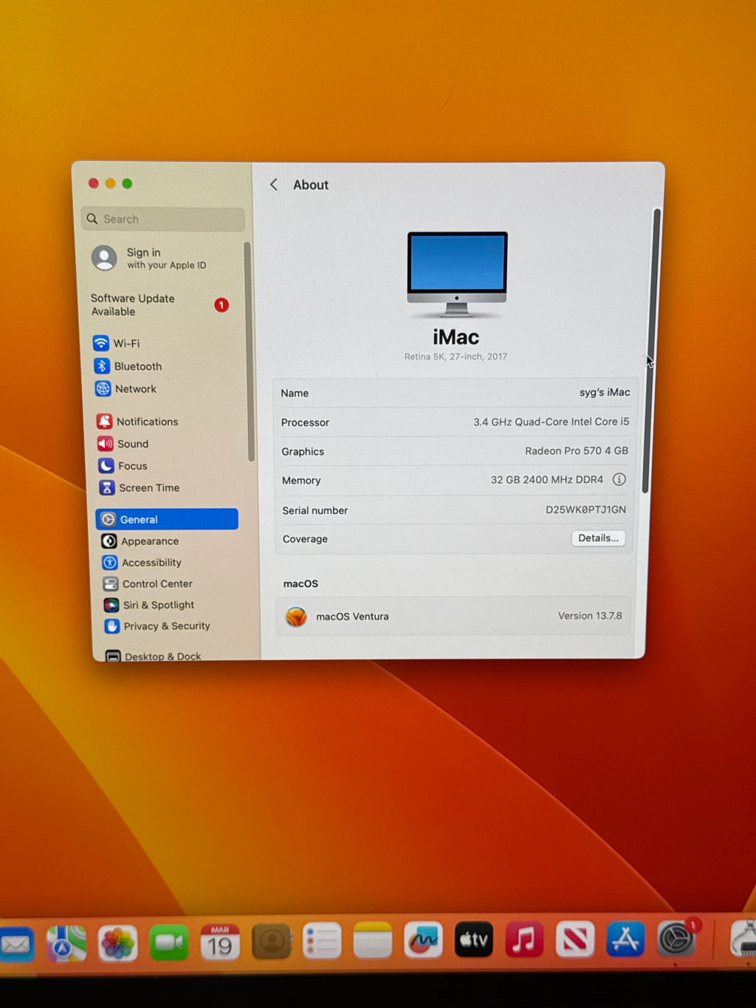Viewport: 756px width, 1008px height.
Task: Open Photos from the Dock
Action: click(x=118, y=943)
